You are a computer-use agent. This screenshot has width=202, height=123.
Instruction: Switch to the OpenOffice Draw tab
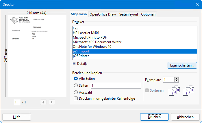102,14
